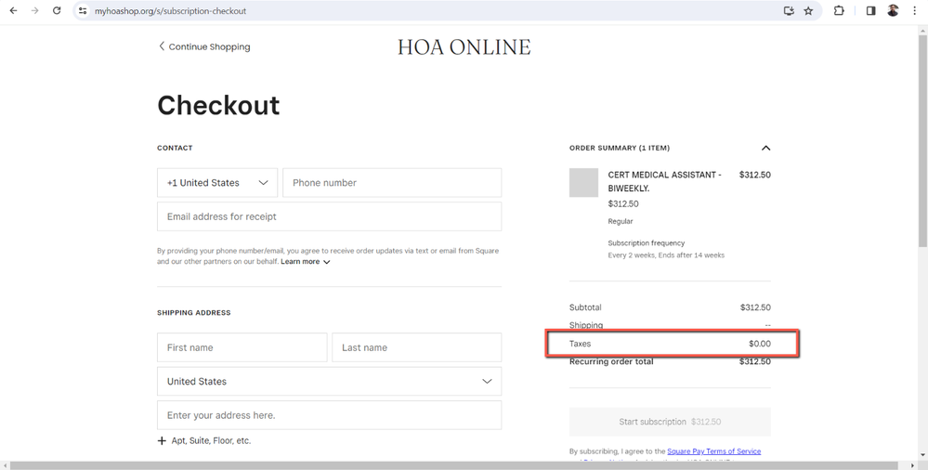Click the Email address for receipt field

(329, 216)
